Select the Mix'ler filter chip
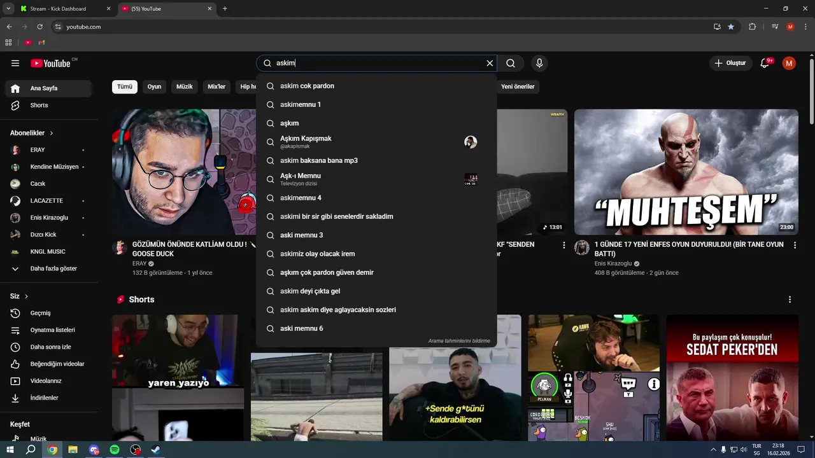 [x=216, y=87]
